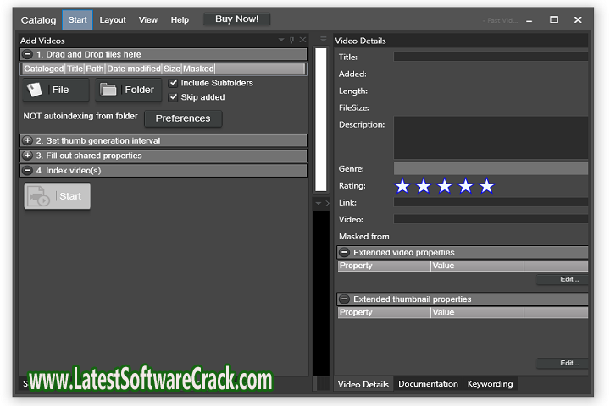The width and height of the screenshot is (610, 406).
Task: Switch to the Keywording tab
Action: pos(490,384)
